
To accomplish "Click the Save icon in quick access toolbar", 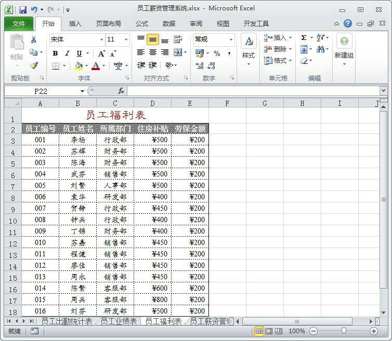I will (x=23, y=9).
